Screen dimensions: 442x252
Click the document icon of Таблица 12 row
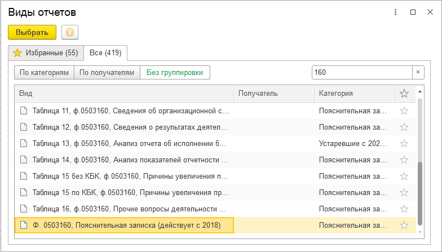coord(24,127)
